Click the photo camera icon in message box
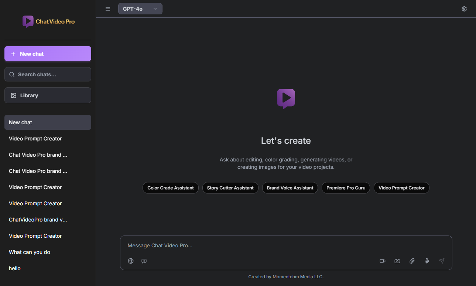 tap(397, 261)
